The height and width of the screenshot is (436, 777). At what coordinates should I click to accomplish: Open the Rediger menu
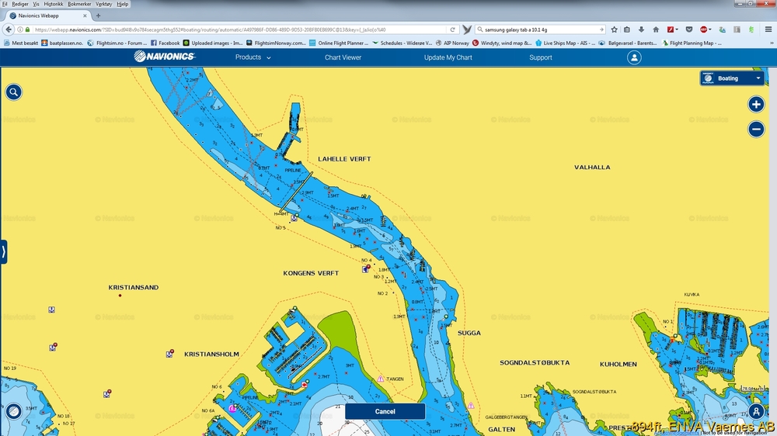click(20, 4)
